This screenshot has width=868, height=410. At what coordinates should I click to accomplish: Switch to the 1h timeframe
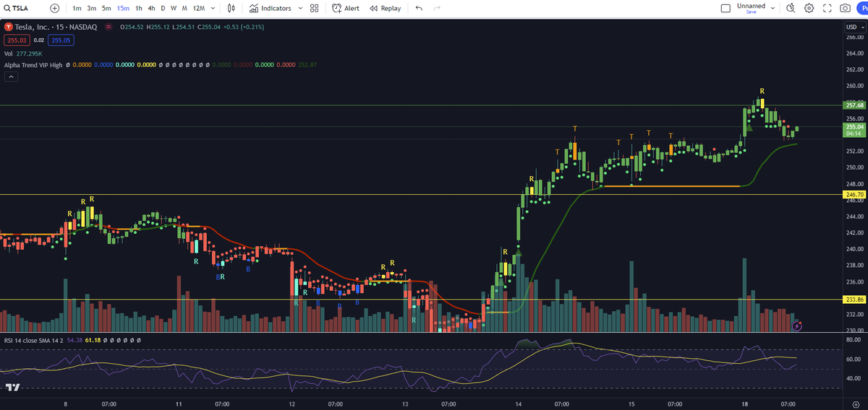[138, 8]
